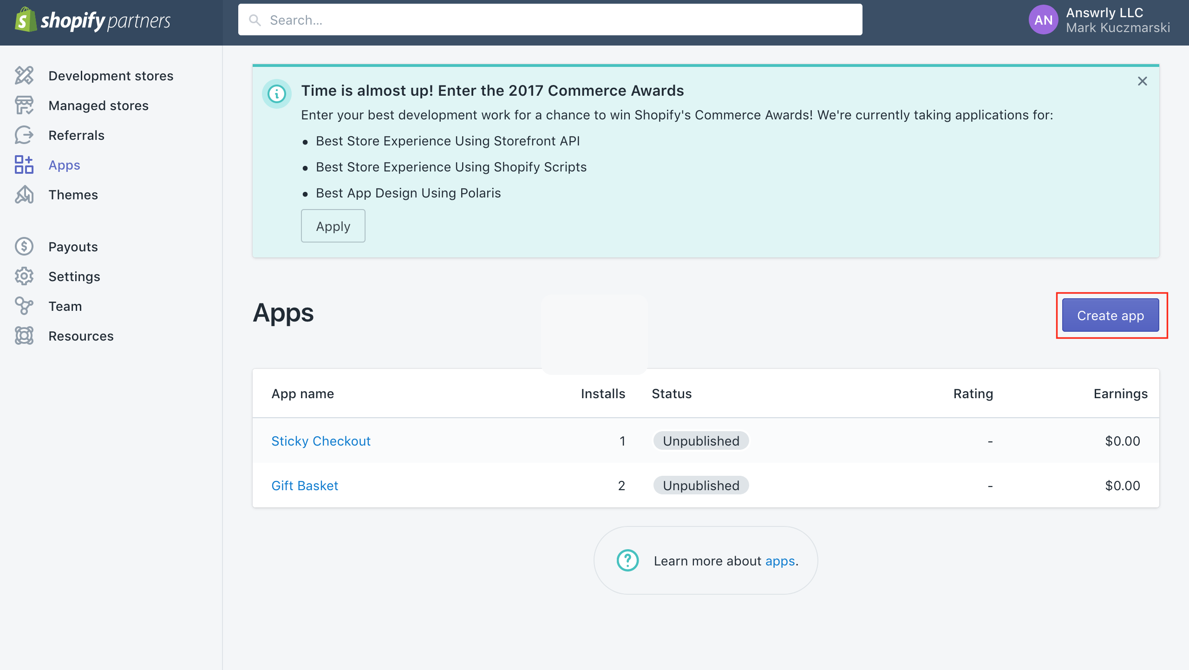Click the AN avatar circle
The height and width of the screenshot is (670, 1189).
click(1043, 20)
